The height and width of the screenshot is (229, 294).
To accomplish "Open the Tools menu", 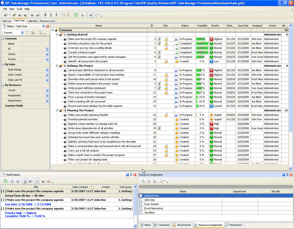I will (x=19, y=9).
